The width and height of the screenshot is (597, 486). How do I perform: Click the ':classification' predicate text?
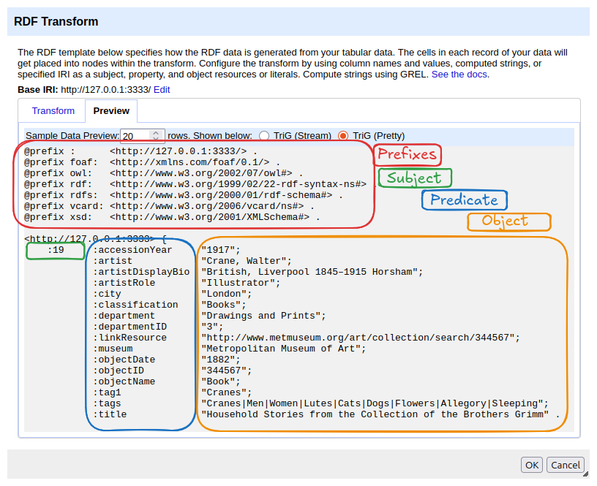pos(135,305)
